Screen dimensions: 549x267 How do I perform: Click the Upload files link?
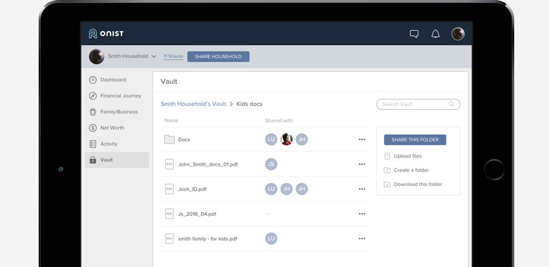click(x=407, y=156)
